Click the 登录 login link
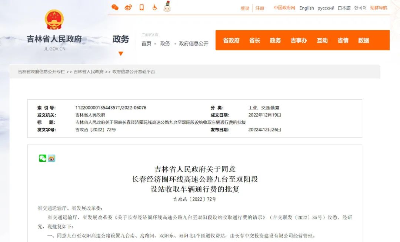The height and width of the screenshot is (242, 400). coord(245,8)
